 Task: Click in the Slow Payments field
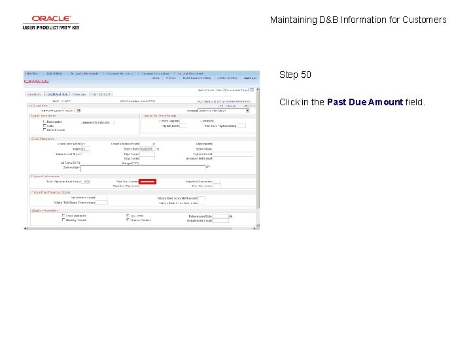coord(217,186)
